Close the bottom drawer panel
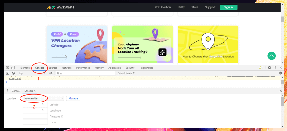Screen dimensions: 287x131 click(281, 91)
